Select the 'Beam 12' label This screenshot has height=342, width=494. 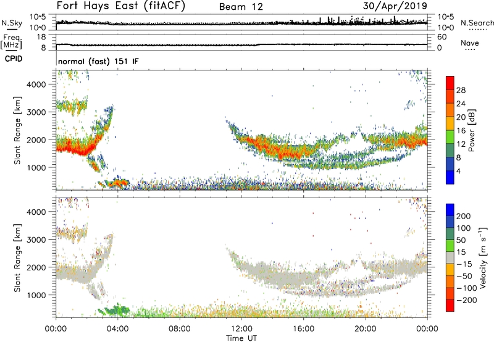[241, 7]
